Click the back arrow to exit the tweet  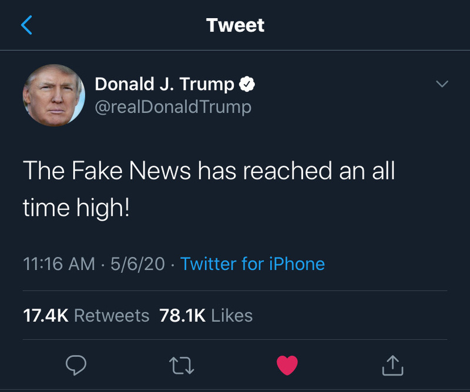(x=25, y=25)
